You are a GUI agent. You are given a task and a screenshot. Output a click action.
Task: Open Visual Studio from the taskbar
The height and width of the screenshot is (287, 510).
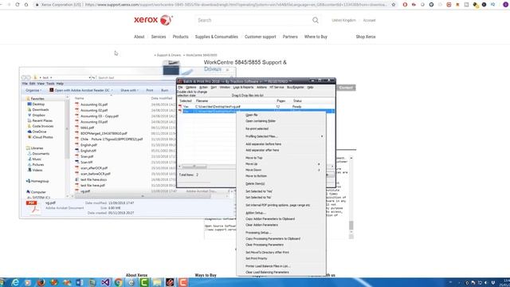105,282
